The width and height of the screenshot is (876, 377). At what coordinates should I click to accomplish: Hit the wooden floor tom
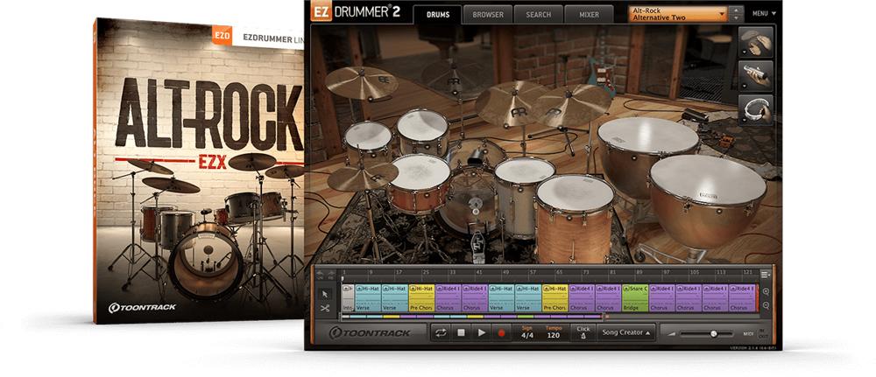(x=576, y=218)
